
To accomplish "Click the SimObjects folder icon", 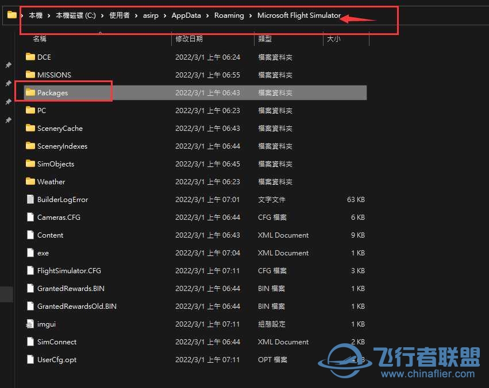I will [x=30, y=164].
